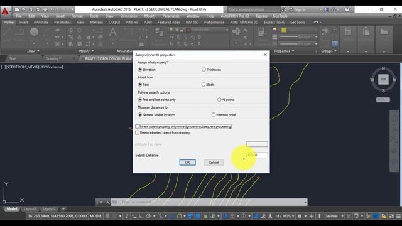This screenshot has height=226, width=402.
Task: Choose Text under Inherit from
Action: click(139, 85)
